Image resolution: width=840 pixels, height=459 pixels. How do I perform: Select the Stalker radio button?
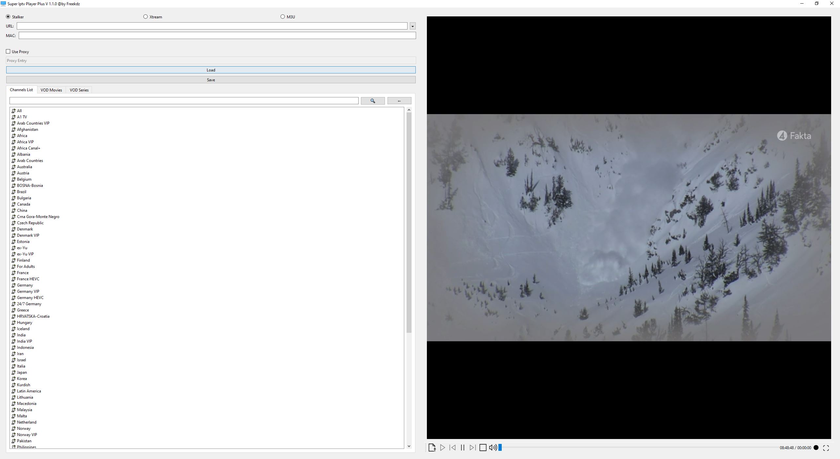[8, 17]
